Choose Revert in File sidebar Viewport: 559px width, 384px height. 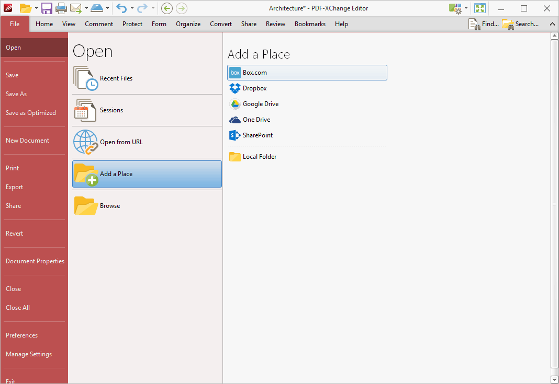(34, 234)
